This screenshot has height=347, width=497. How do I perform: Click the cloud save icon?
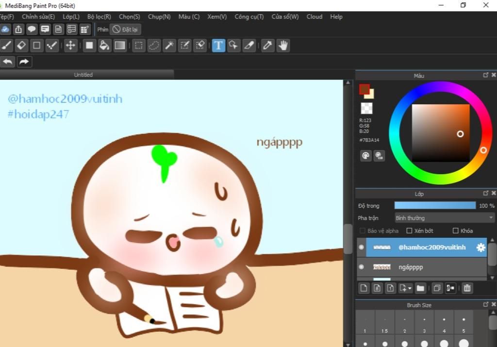pos(5,30)
